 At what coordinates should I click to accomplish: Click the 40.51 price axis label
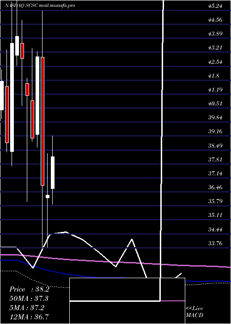tap(215, 104)
